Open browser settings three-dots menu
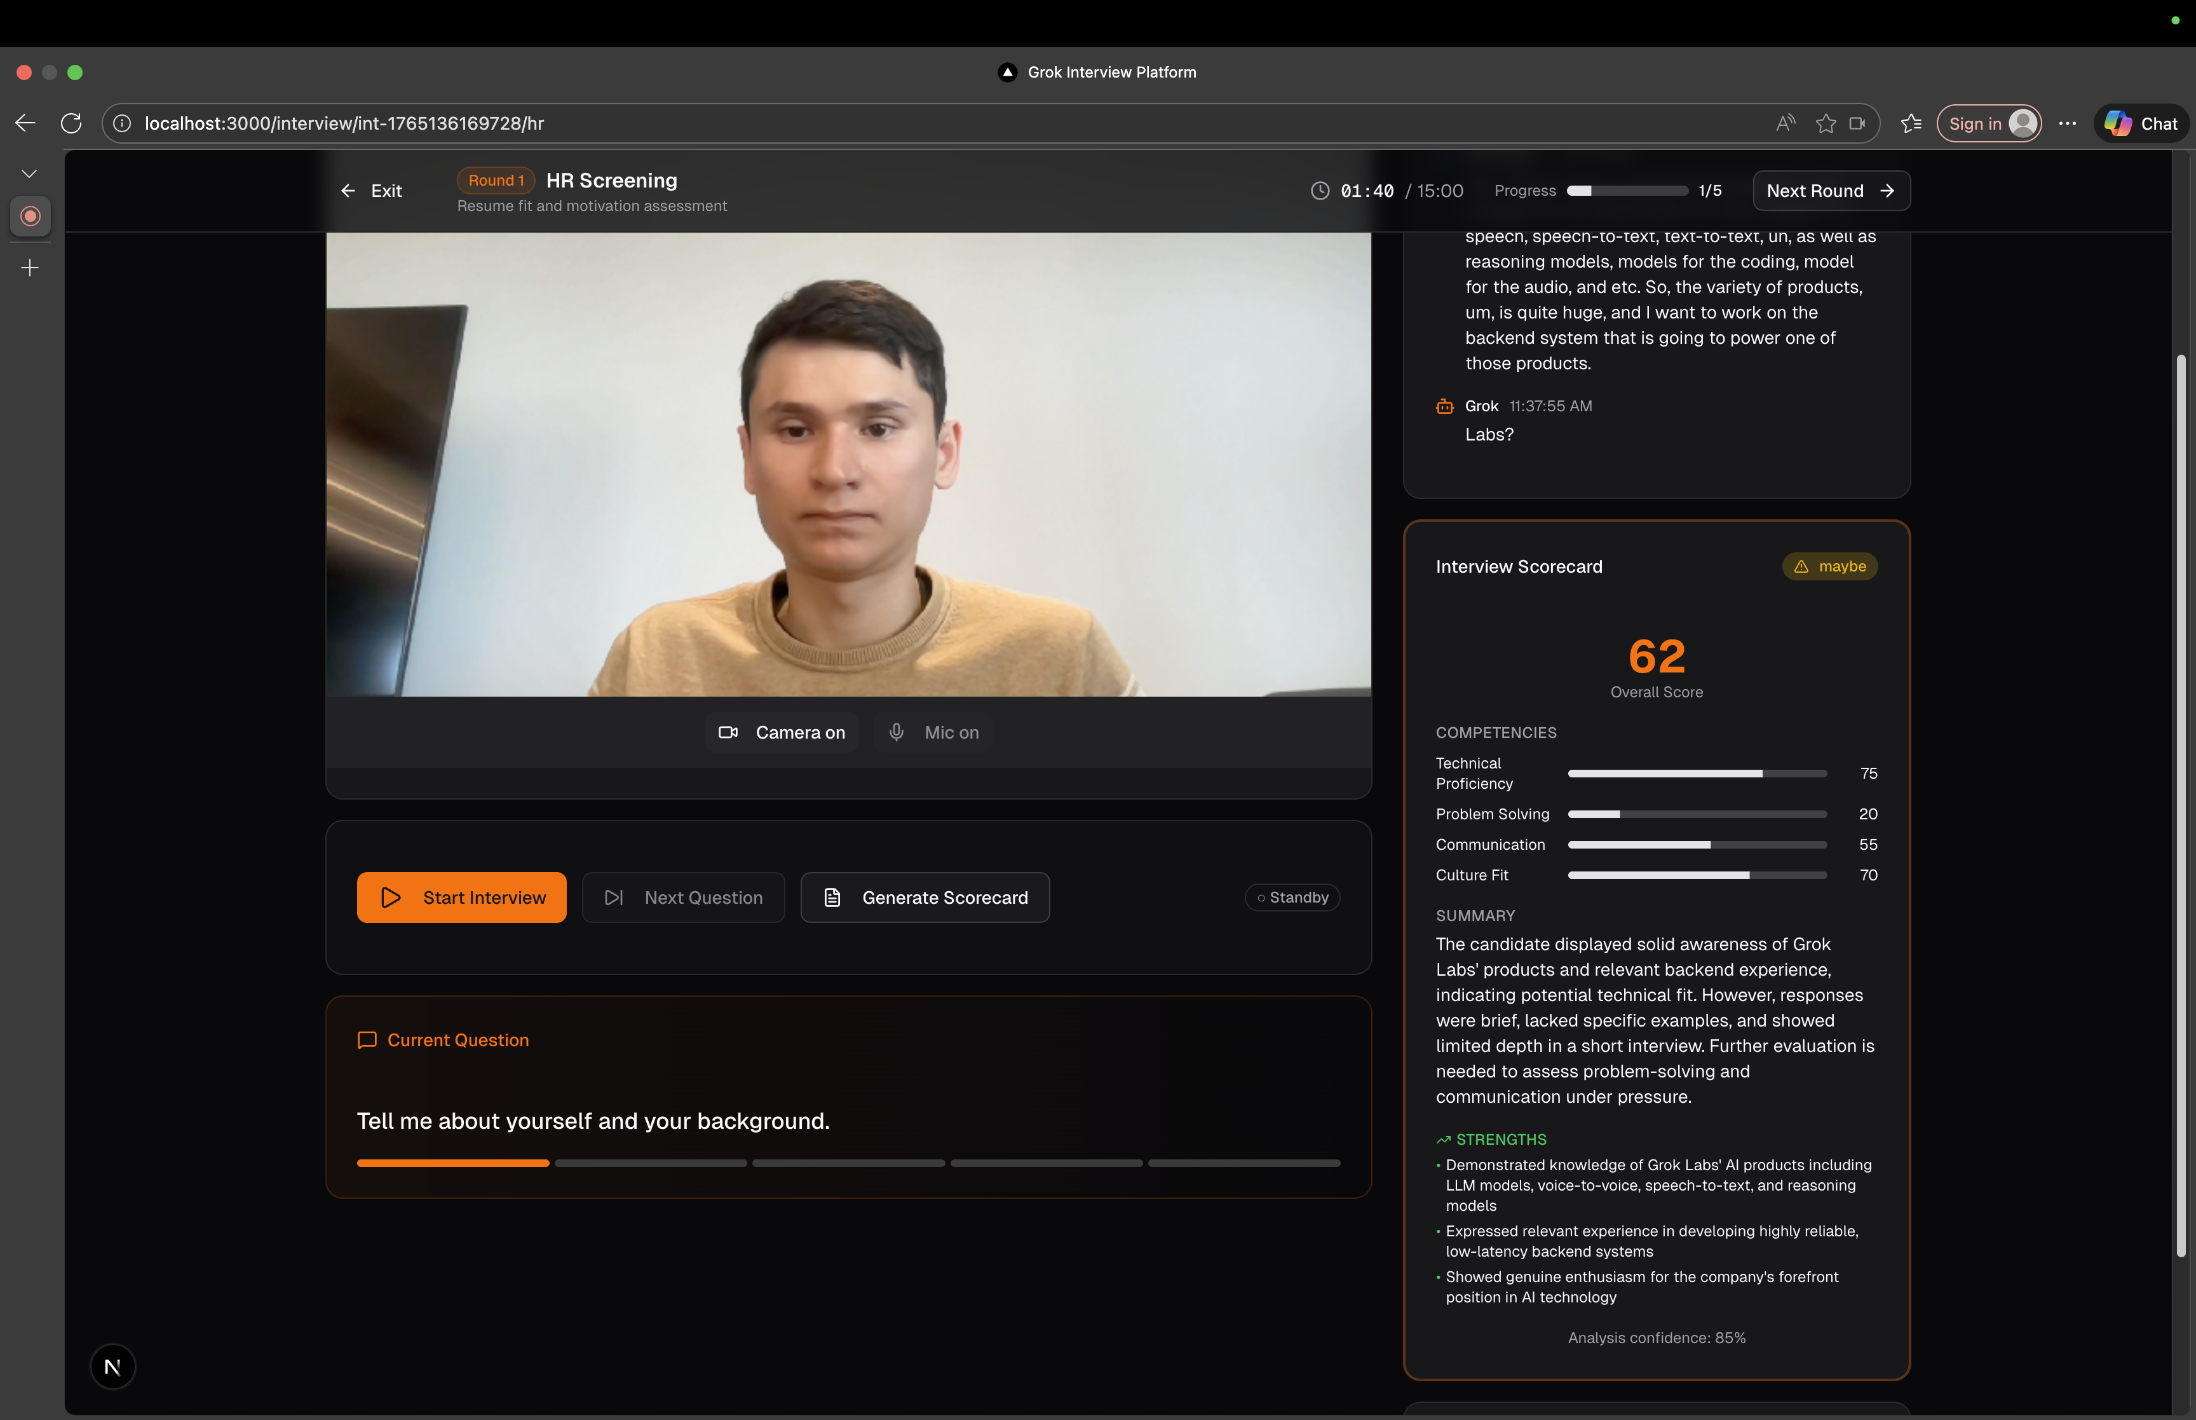Viewport: 2196px width, 1420px height. [x=2068, y=123]
